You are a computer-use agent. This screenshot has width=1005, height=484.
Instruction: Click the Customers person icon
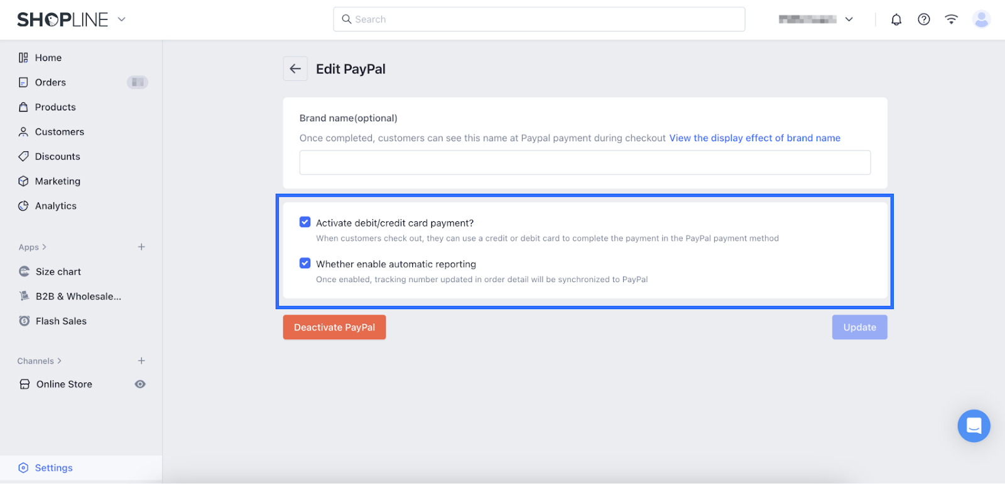[23, 132]
